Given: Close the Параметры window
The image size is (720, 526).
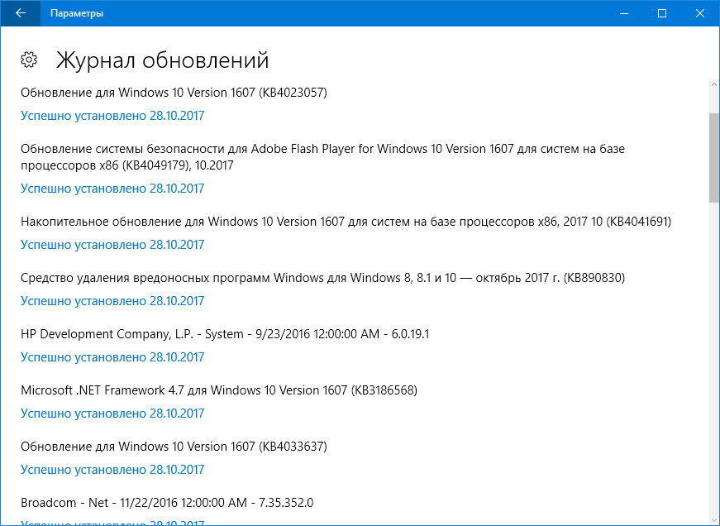Looking at the screenshot, I should pyautogui.click(x=700, y=13).
